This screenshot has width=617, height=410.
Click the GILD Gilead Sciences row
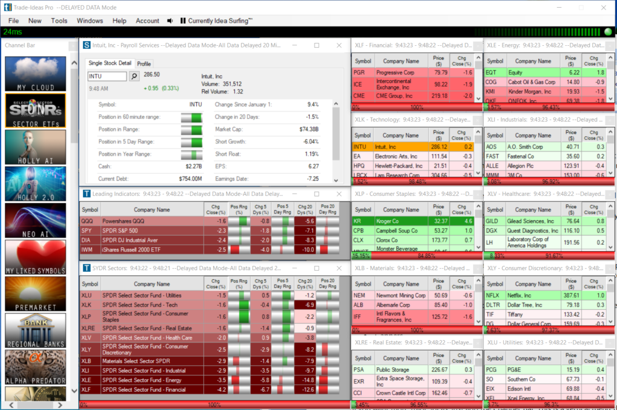coord(545,221)
